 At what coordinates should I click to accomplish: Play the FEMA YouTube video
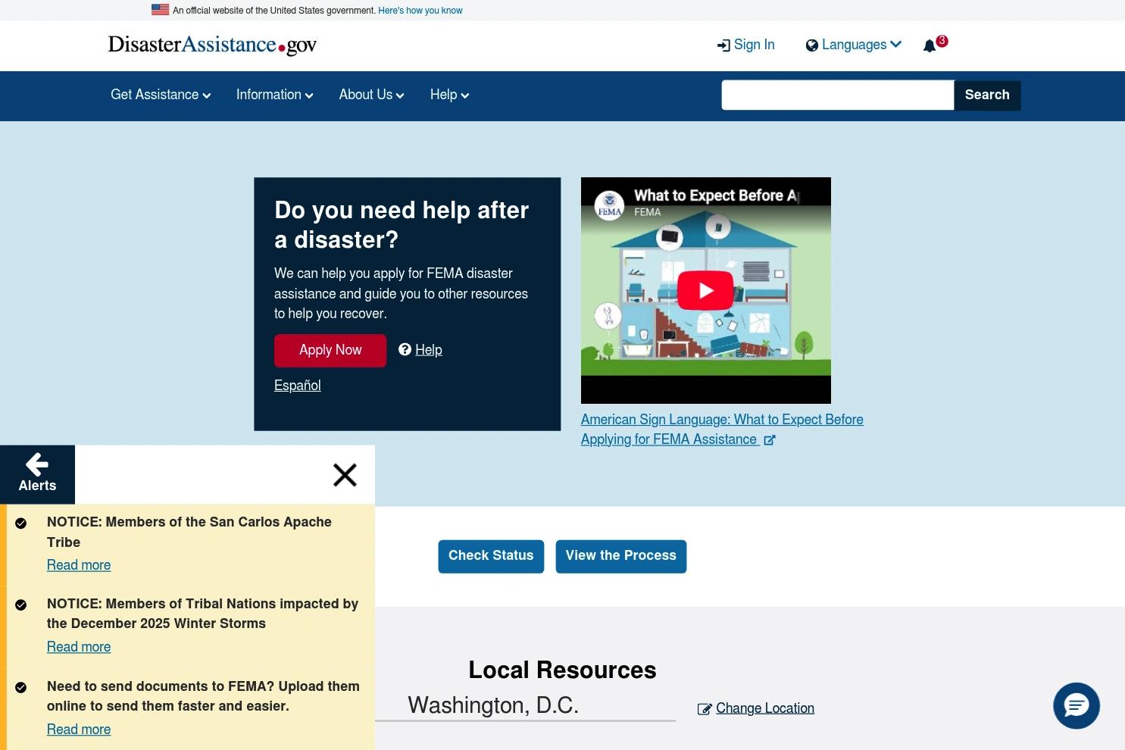pyautogui.click(x=705, y=290)
